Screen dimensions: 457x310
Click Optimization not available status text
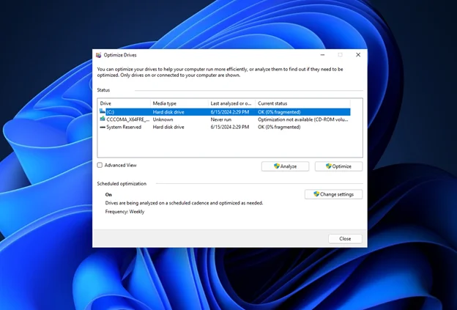(x=302, y=119)
